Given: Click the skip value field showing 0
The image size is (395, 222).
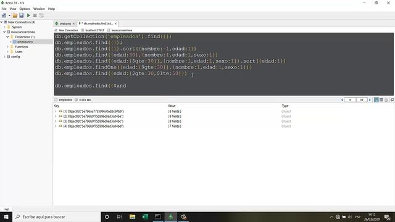Looking at the screenshot, I should [x=350, y=100].
